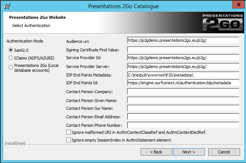The height and width of the screenshot is (163, 246).
Task: Click the Presentations 2Go Website heading
Action: tap(37, 17)
